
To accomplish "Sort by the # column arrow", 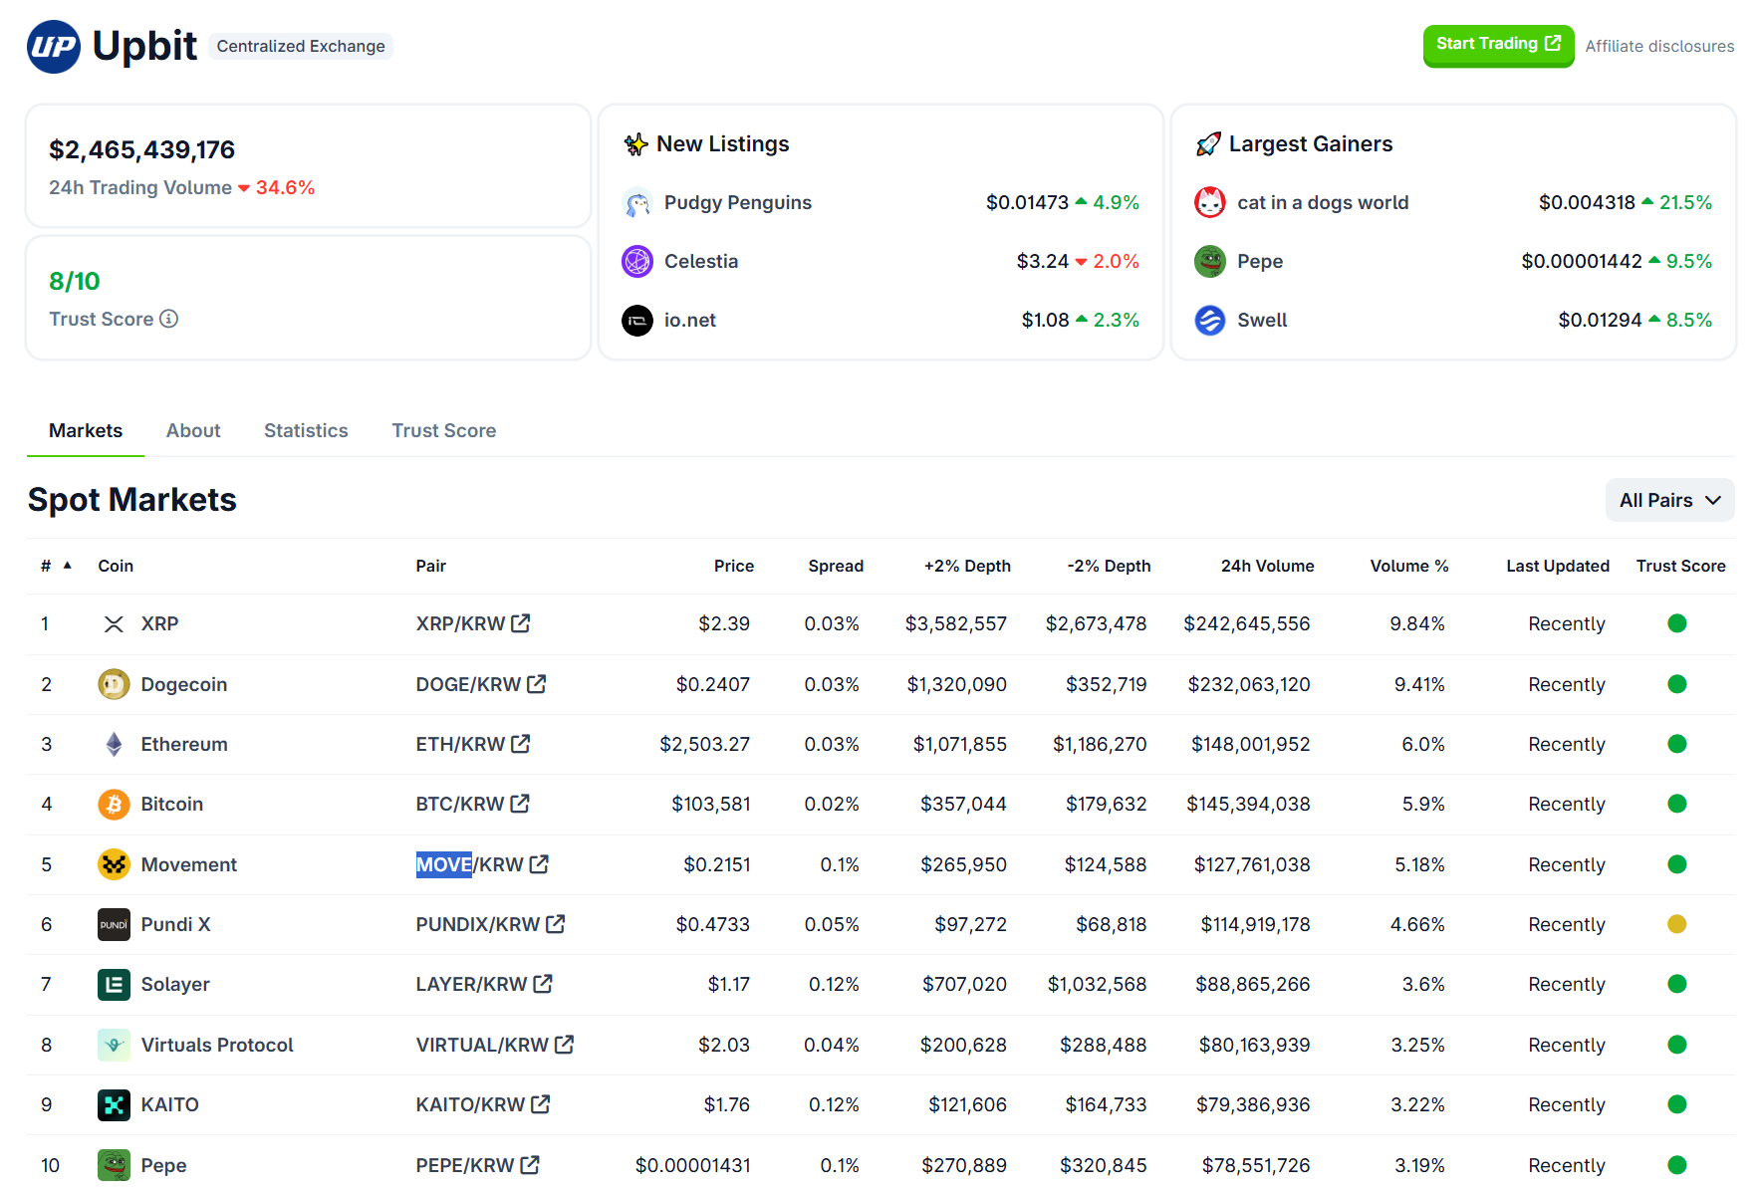I will click(68, 566).
